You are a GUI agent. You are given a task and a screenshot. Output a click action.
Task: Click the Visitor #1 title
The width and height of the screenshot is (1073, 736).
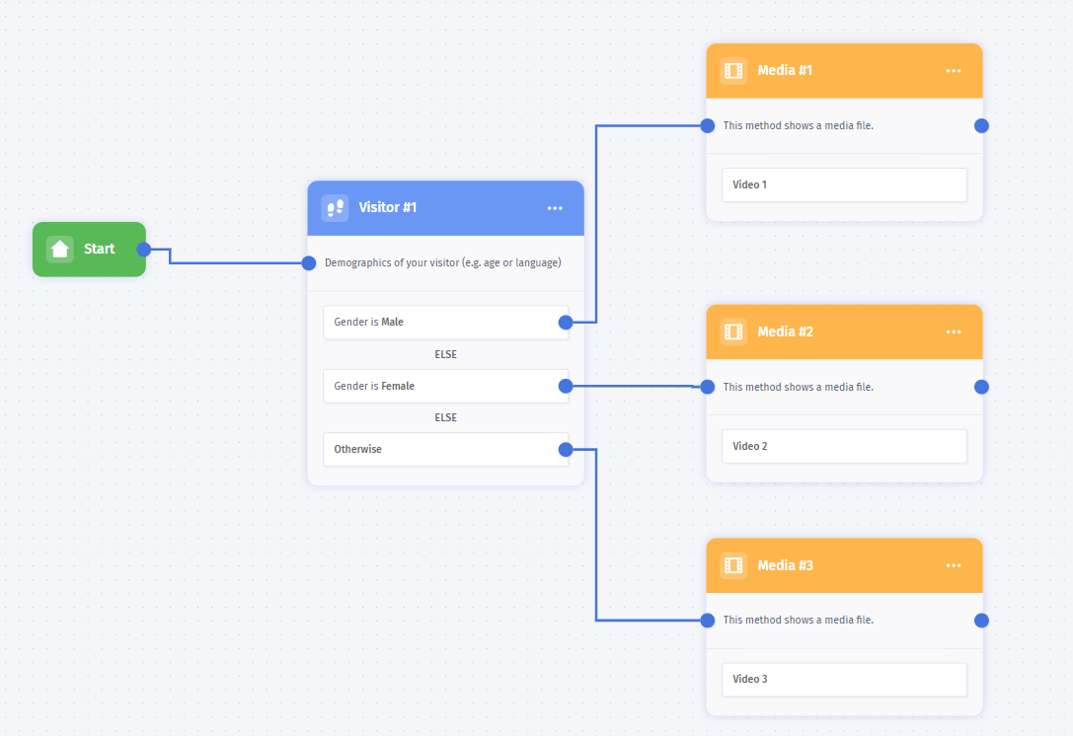tap(387, 207)
